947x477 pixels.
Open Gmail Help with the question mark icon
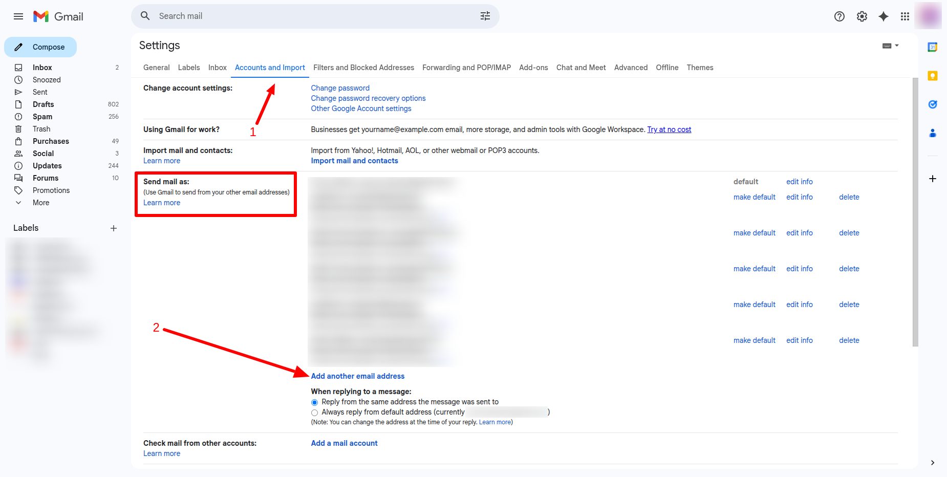[x=839, y=16]
